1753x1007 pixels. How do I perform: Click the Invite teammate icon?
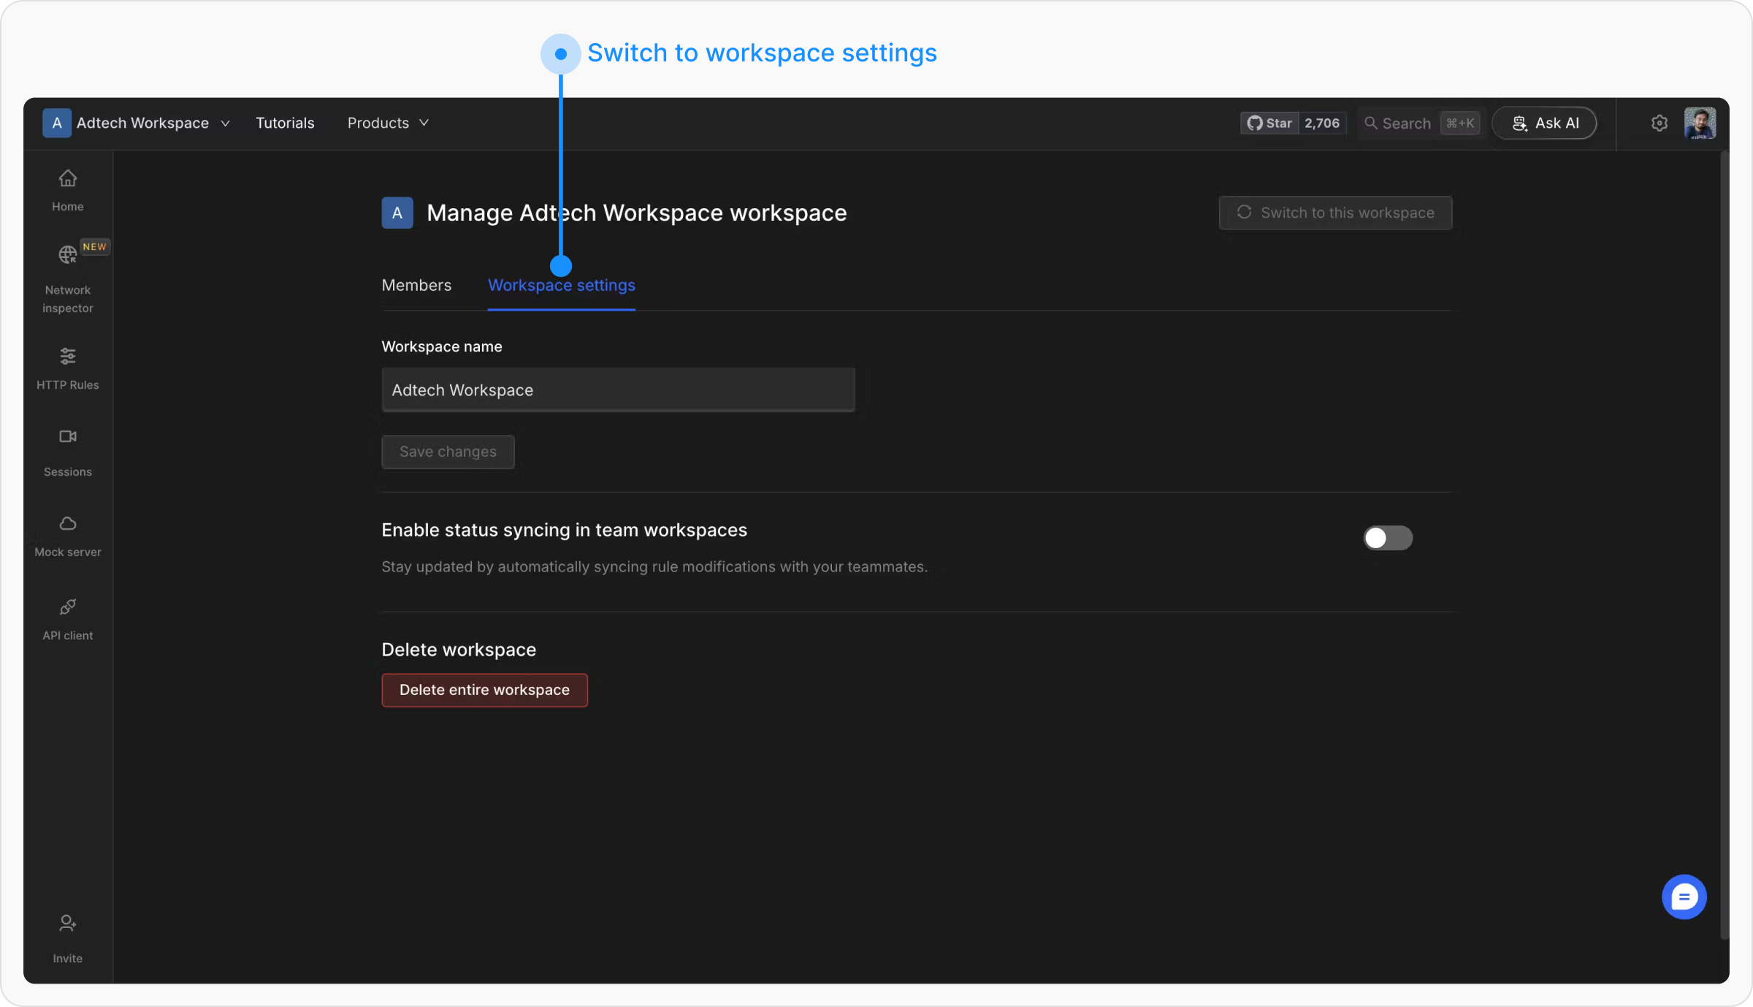click(x=67, y=924)
